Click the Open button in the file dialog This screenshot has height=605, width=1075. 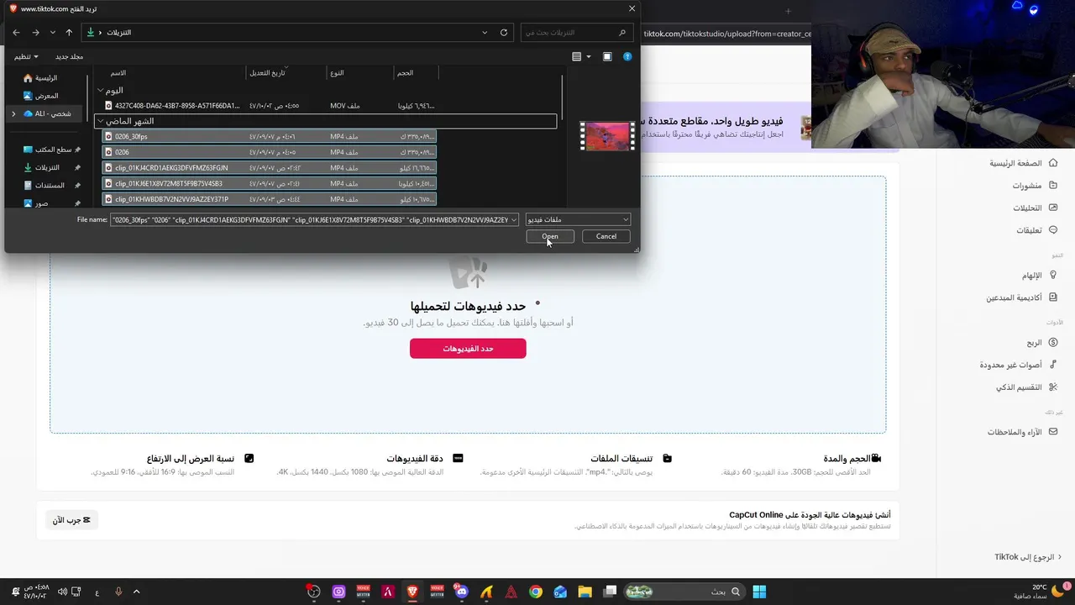[x=550, y=236]
